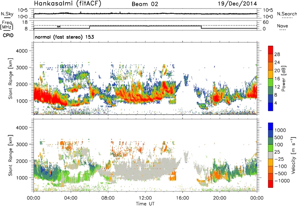Click the Beam 02 label

tap(145, 4)
